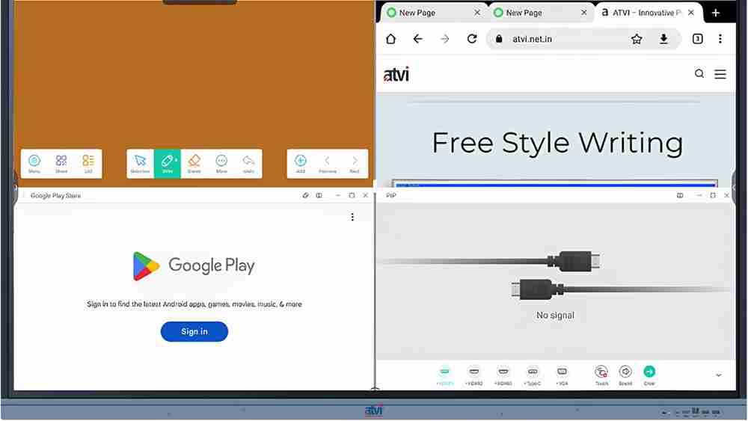
Task: Toggle the highlighted Write pen tool
Action: (x=168, y=164)
